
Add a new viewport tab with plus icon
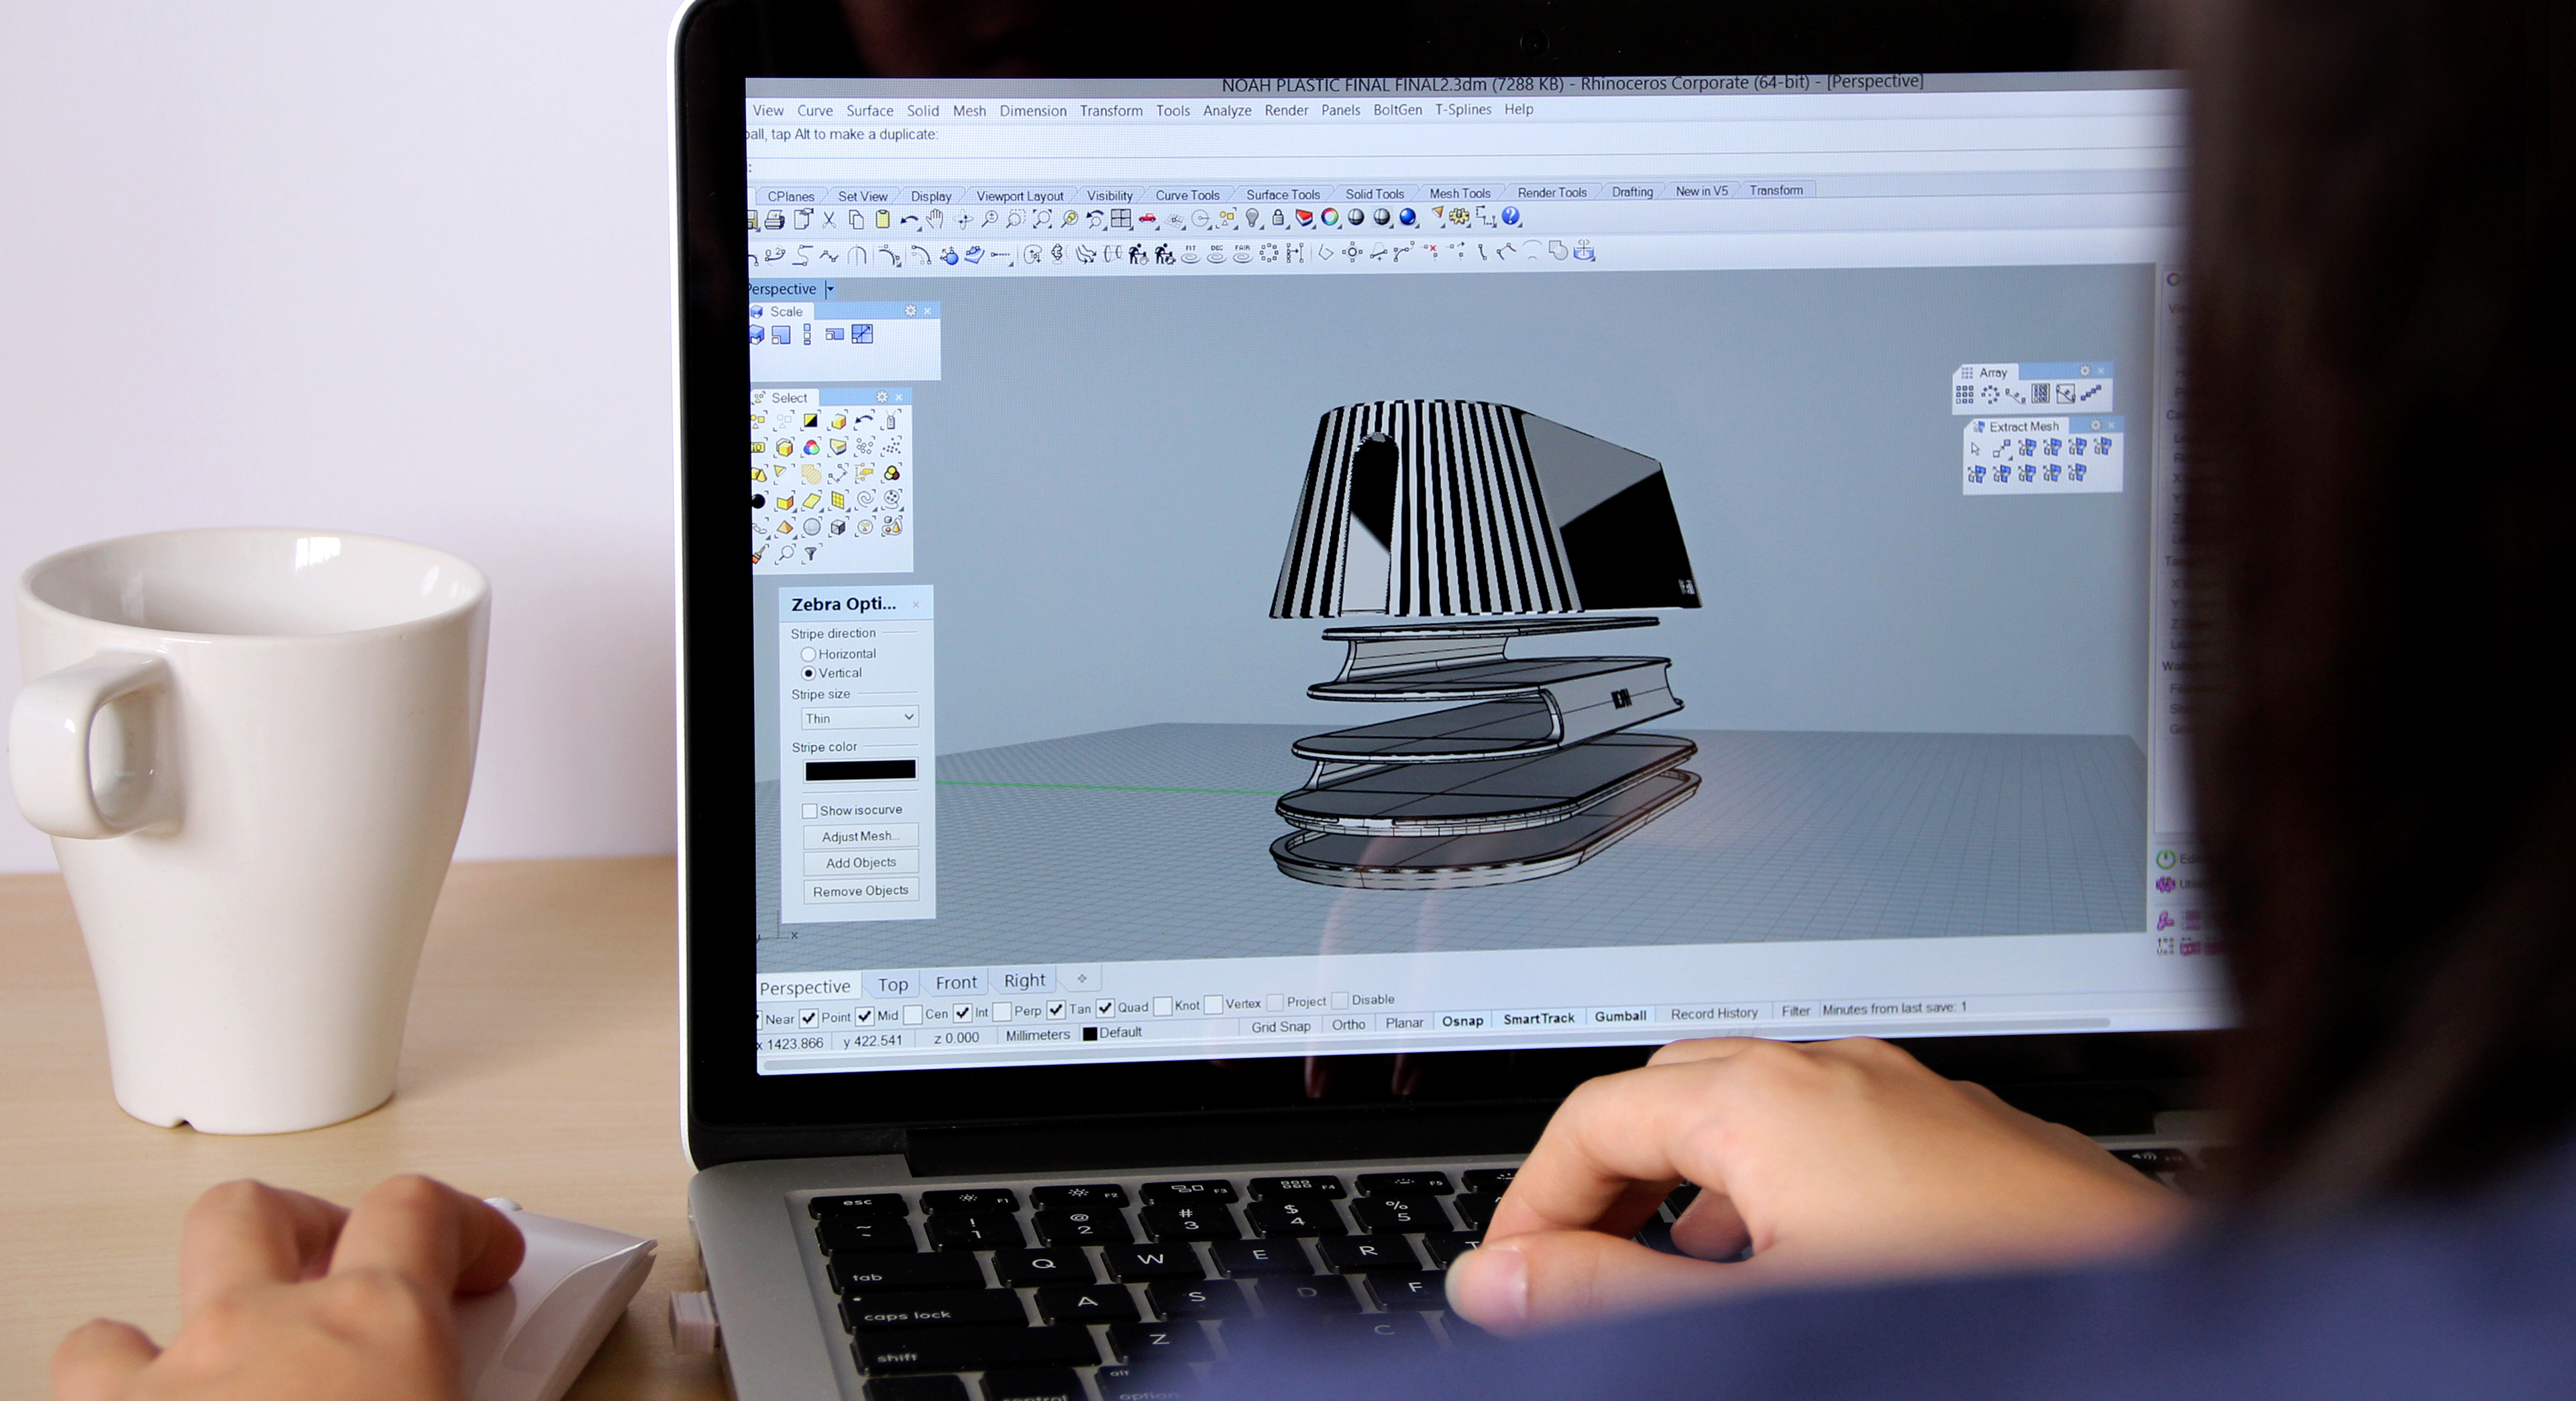[1081, 978]
